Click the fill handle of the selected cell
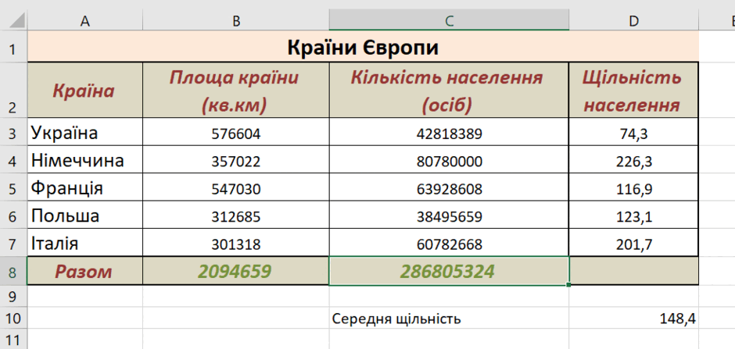Viewport: 735px width, 349px height. point(568,284)
